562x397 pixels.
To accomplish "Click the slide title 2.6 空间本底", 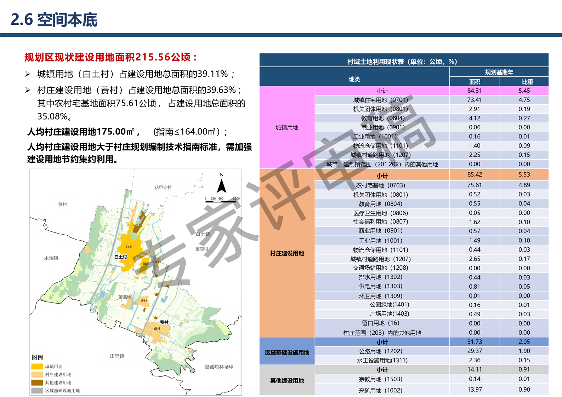I will tap(54, 20).
